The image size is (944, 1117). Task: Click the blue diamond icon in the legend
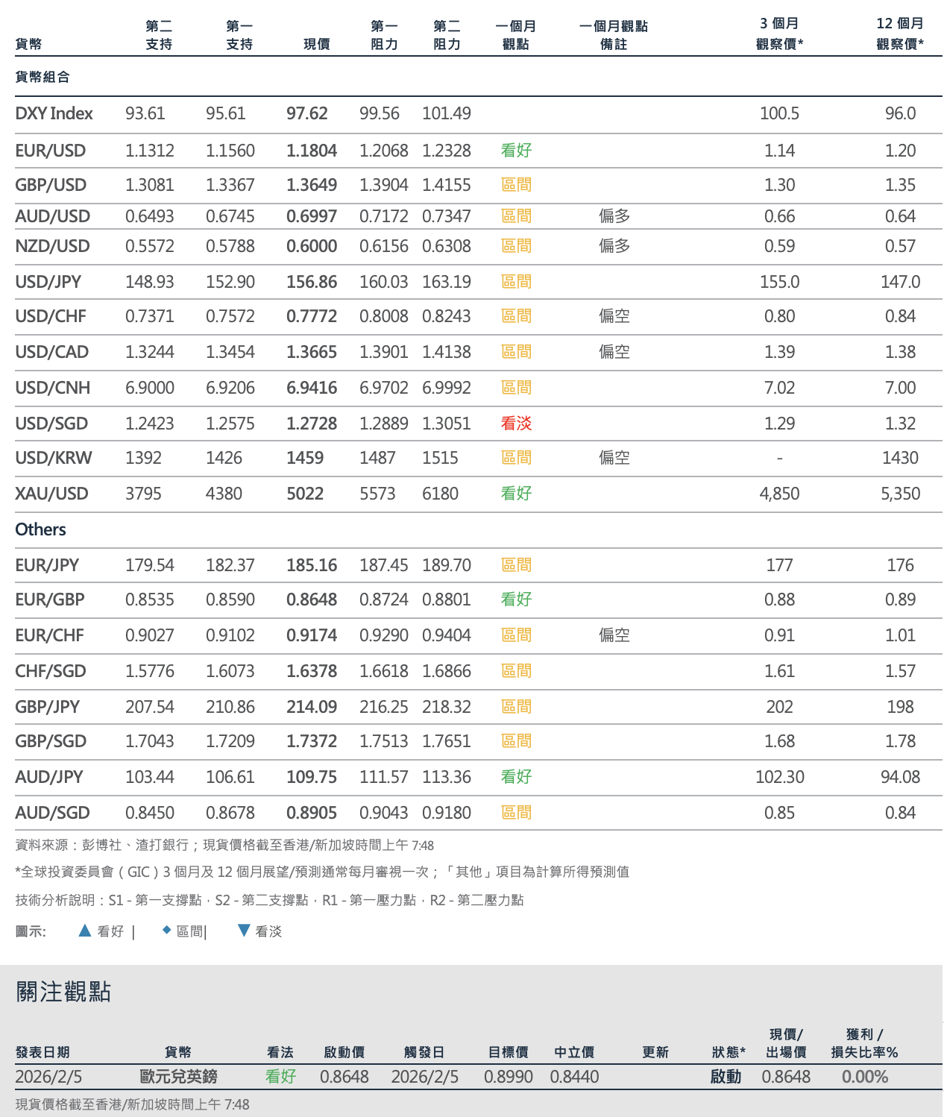tap(167, 930)
